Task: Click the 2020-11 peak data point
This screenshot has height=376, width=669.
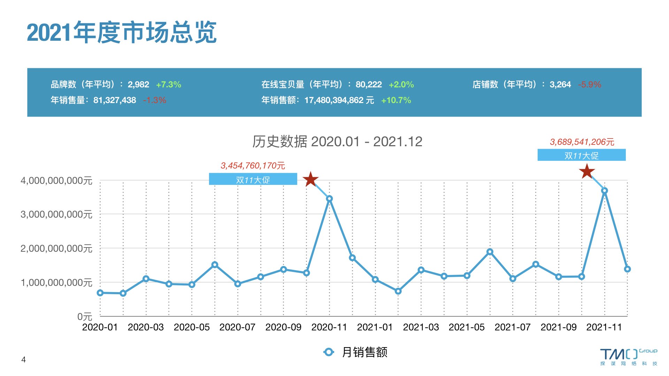Action: click(x=329, y=198)
